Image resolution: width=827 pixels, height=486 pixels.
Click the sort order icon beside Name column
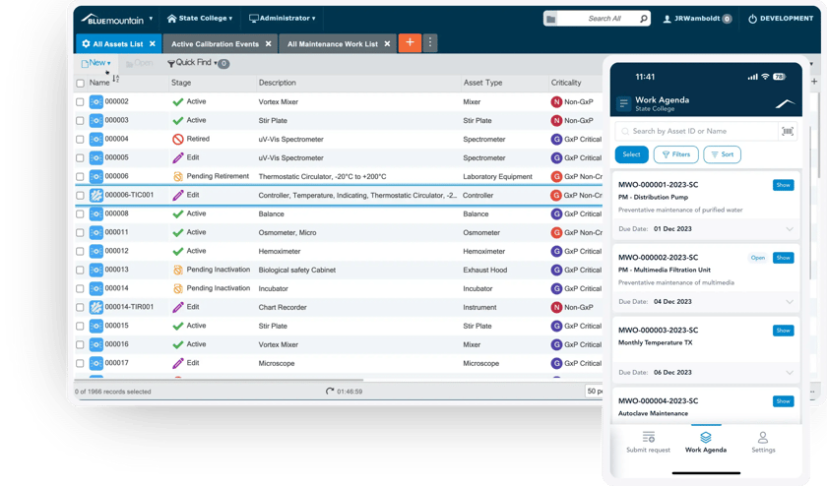[116, 80]
